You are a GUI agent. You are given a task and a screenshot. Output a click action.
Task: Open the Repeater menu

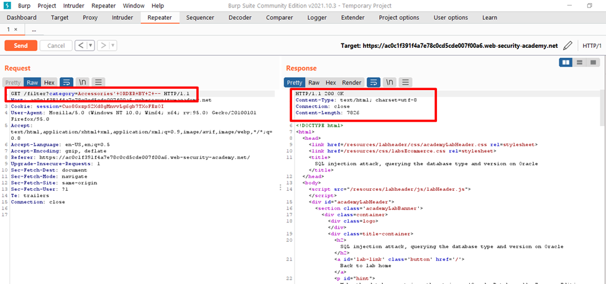pyautogui.click(x=104, y=6)
